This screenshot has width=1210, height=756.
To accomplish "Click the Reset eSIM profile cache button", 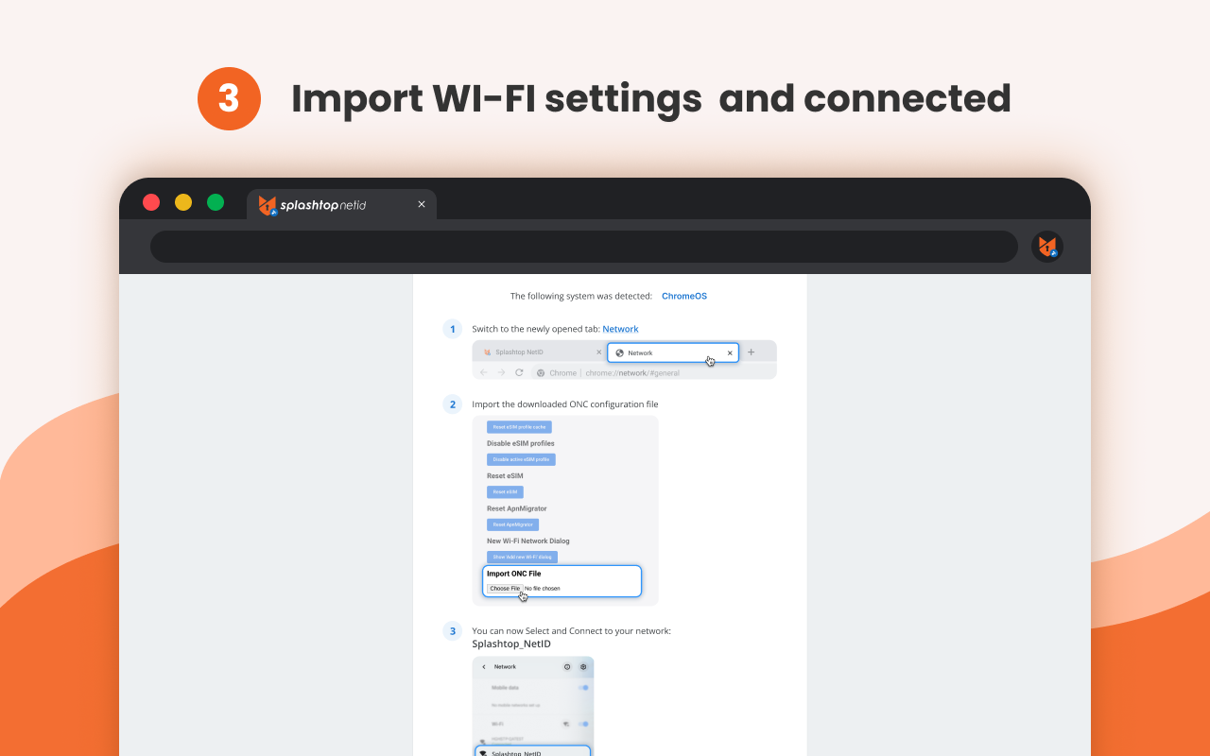I will point(519,427).
